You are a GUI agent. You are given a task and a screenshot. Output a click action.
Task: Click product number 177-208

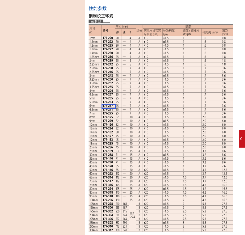pos(108,68)
